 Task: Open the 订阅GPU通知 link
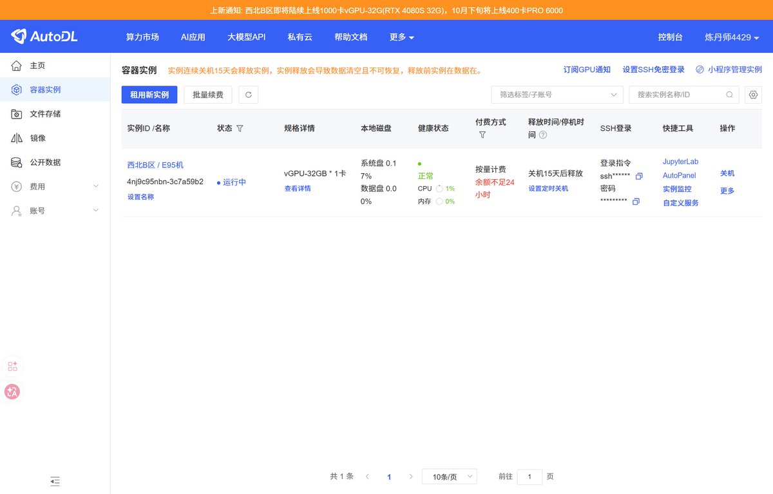587,70
